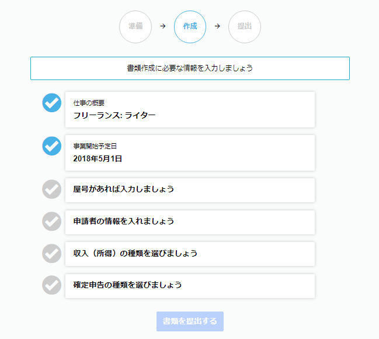
Task: Open the 申請者の情報を入れましょう section
Action: (190, 222)
